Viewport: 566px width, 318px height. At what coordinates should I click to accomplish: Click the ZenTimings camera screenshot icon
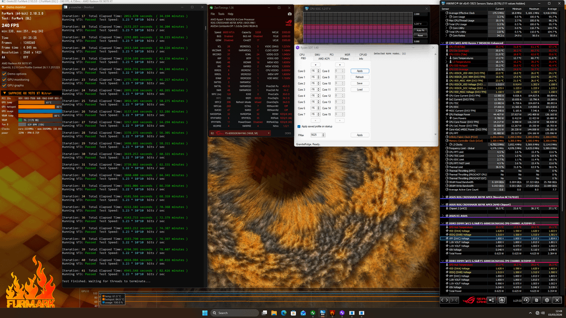pos(289,14)
